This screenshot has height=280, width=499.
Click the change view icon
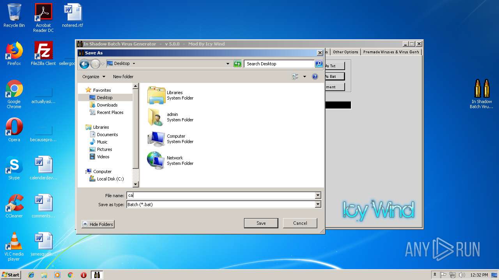[295, 77]
